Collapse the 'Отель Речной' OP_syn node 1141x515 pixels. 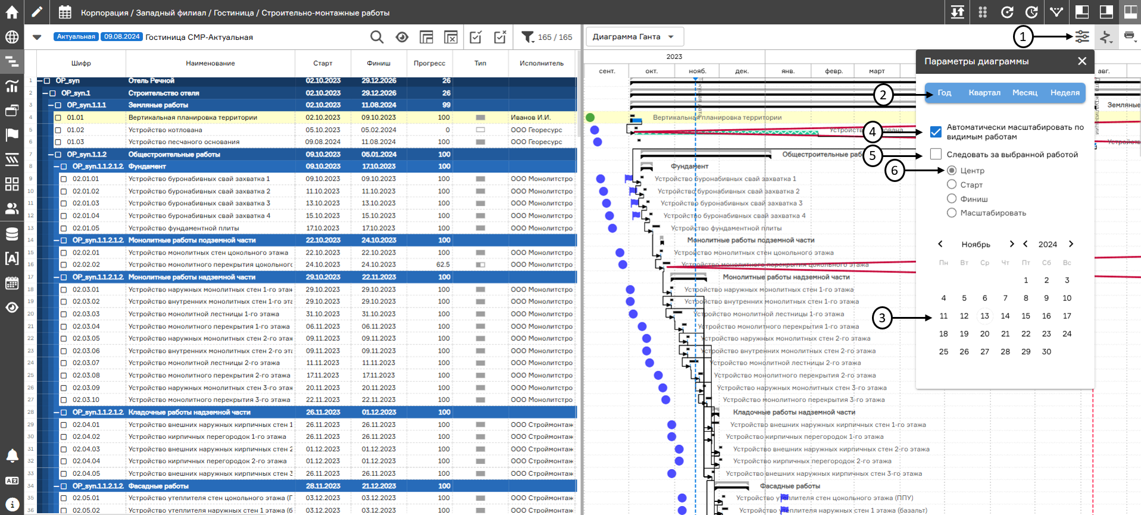click(40, 81)
